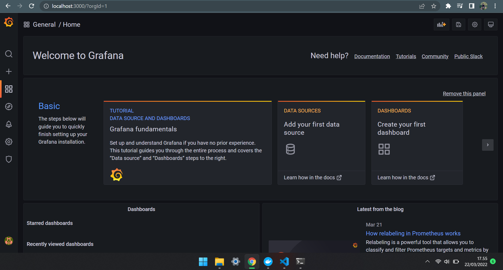Click the Home breadcrumb title
Image resolution: width=503 pixels, height=270 pixels.
[x=72, y=25]
